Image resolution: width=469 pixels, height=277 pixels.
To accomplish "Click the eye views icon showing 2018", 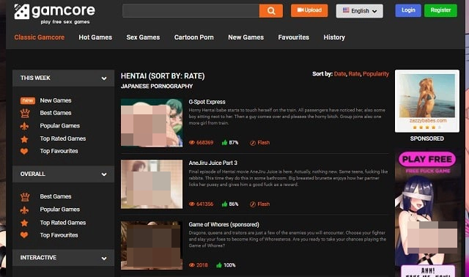I will point(192,265).
